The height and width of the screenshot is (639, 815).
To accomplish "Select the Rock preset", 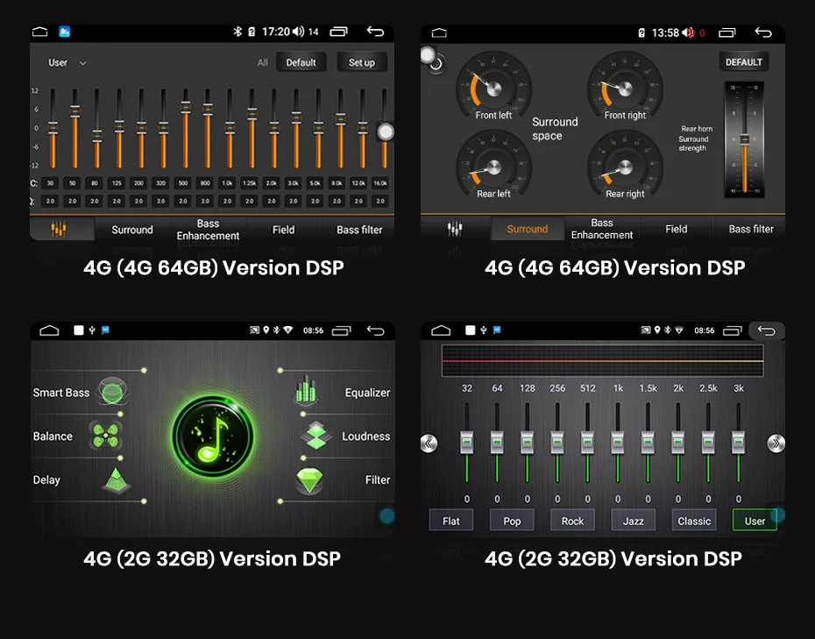I will click(x=573, y=521).
